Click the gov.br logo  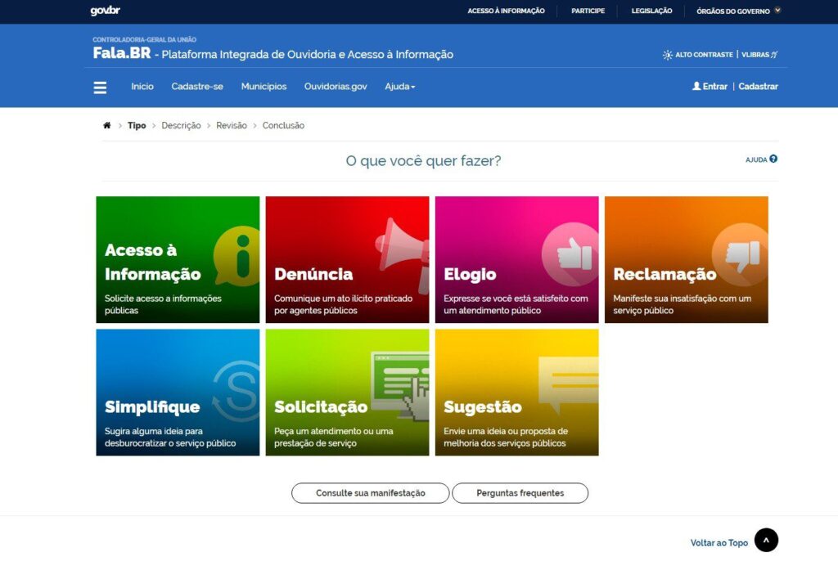click(x=106, y=11)
